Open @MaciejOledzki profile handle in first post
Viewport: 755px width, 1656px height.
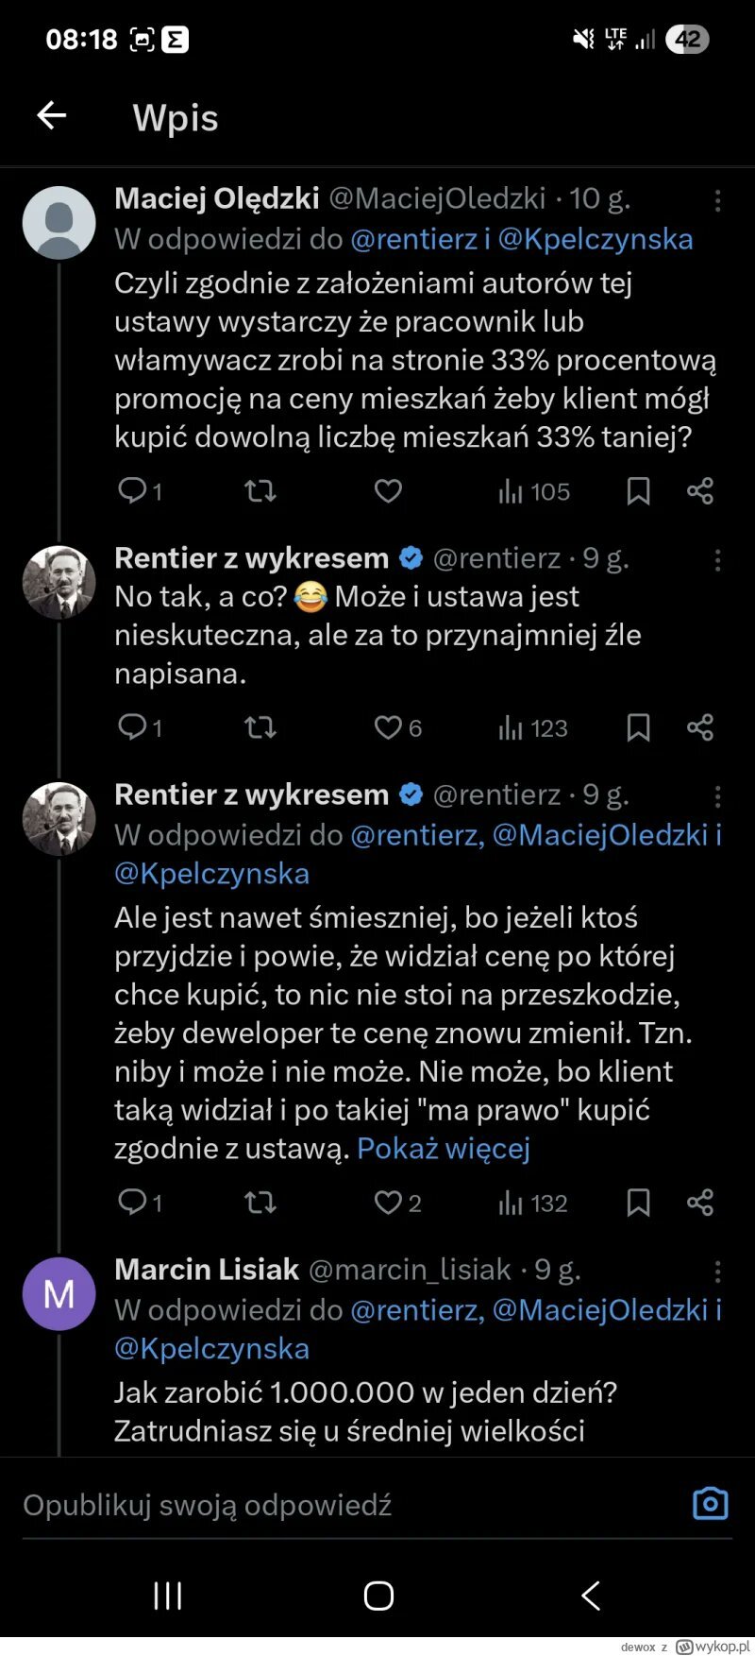(x=437, y=198)
